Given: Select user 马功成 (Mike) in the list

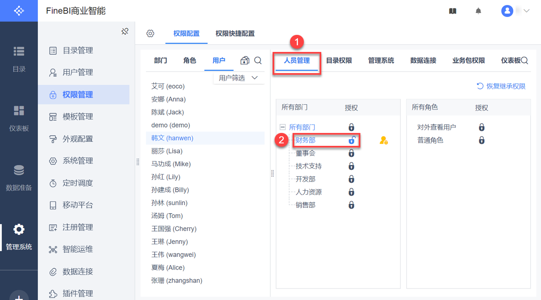Looking at the screenshot, I should [x=171, y=164].
